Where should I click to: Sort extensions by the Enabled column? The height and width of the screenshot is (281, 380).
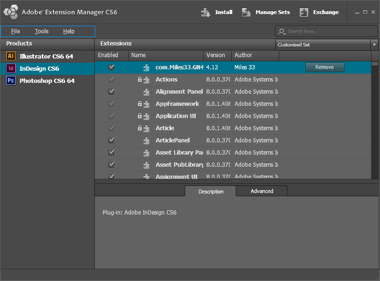click(x=112, y=55)
